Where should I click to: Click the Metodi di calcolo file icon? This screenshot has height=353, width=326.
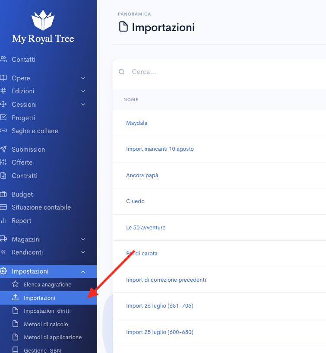(x=15, y=324)
